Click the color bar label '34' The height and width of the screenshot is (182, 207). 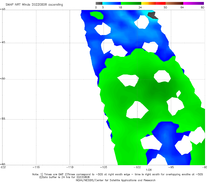140,8
